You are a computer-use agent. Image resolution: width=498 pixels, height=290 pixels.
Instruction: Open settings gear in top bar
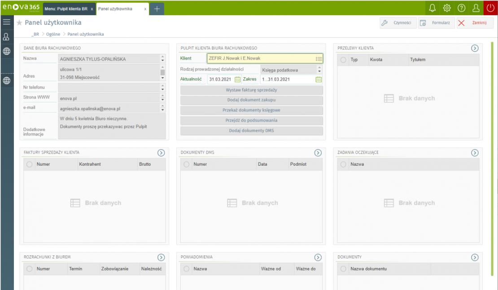[447, 8]
